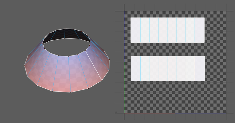This screenshot has width=235, height=123.
Task: Click the checkered gap between the UV islands
Action: pos(168,49)
